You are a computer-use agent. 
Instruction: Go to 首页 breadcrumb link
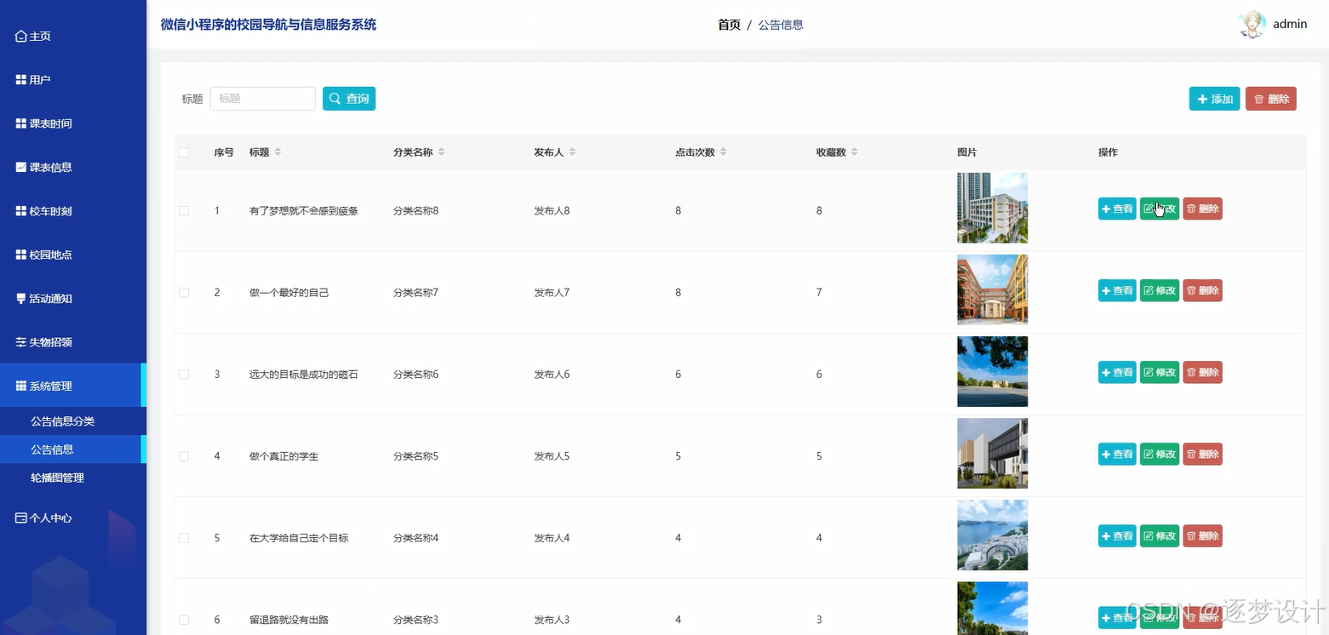(730, 25)
